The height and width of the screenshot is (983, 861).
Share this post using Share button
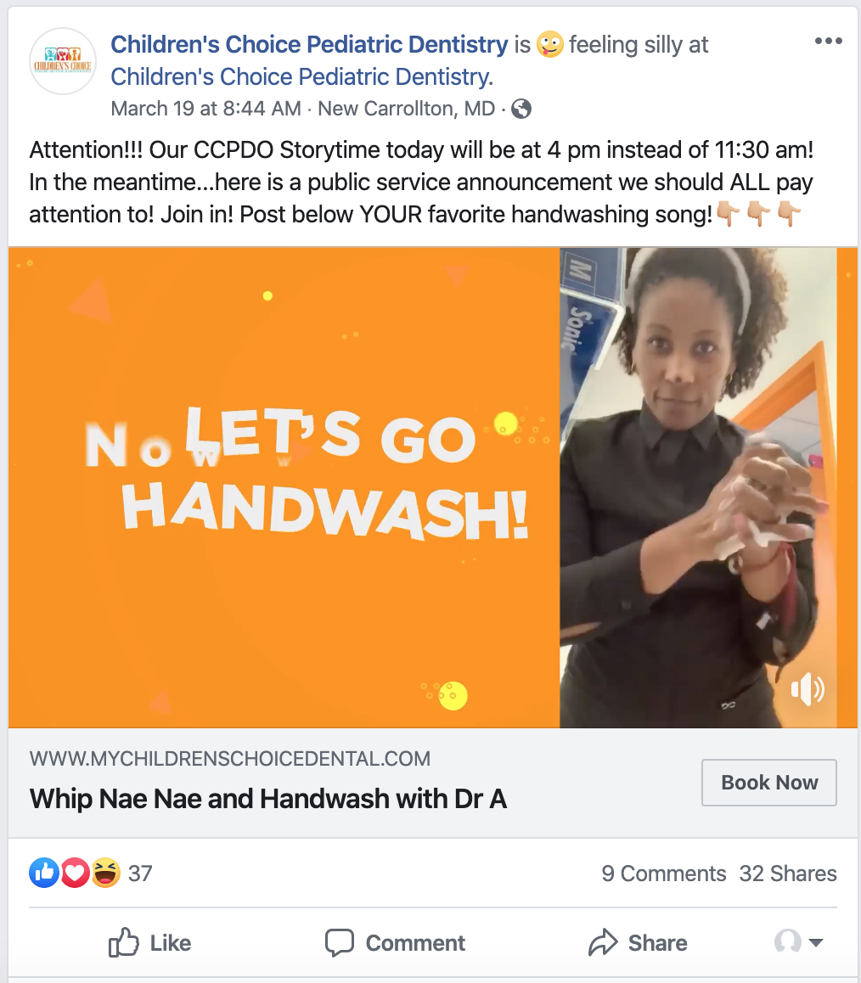638,942
